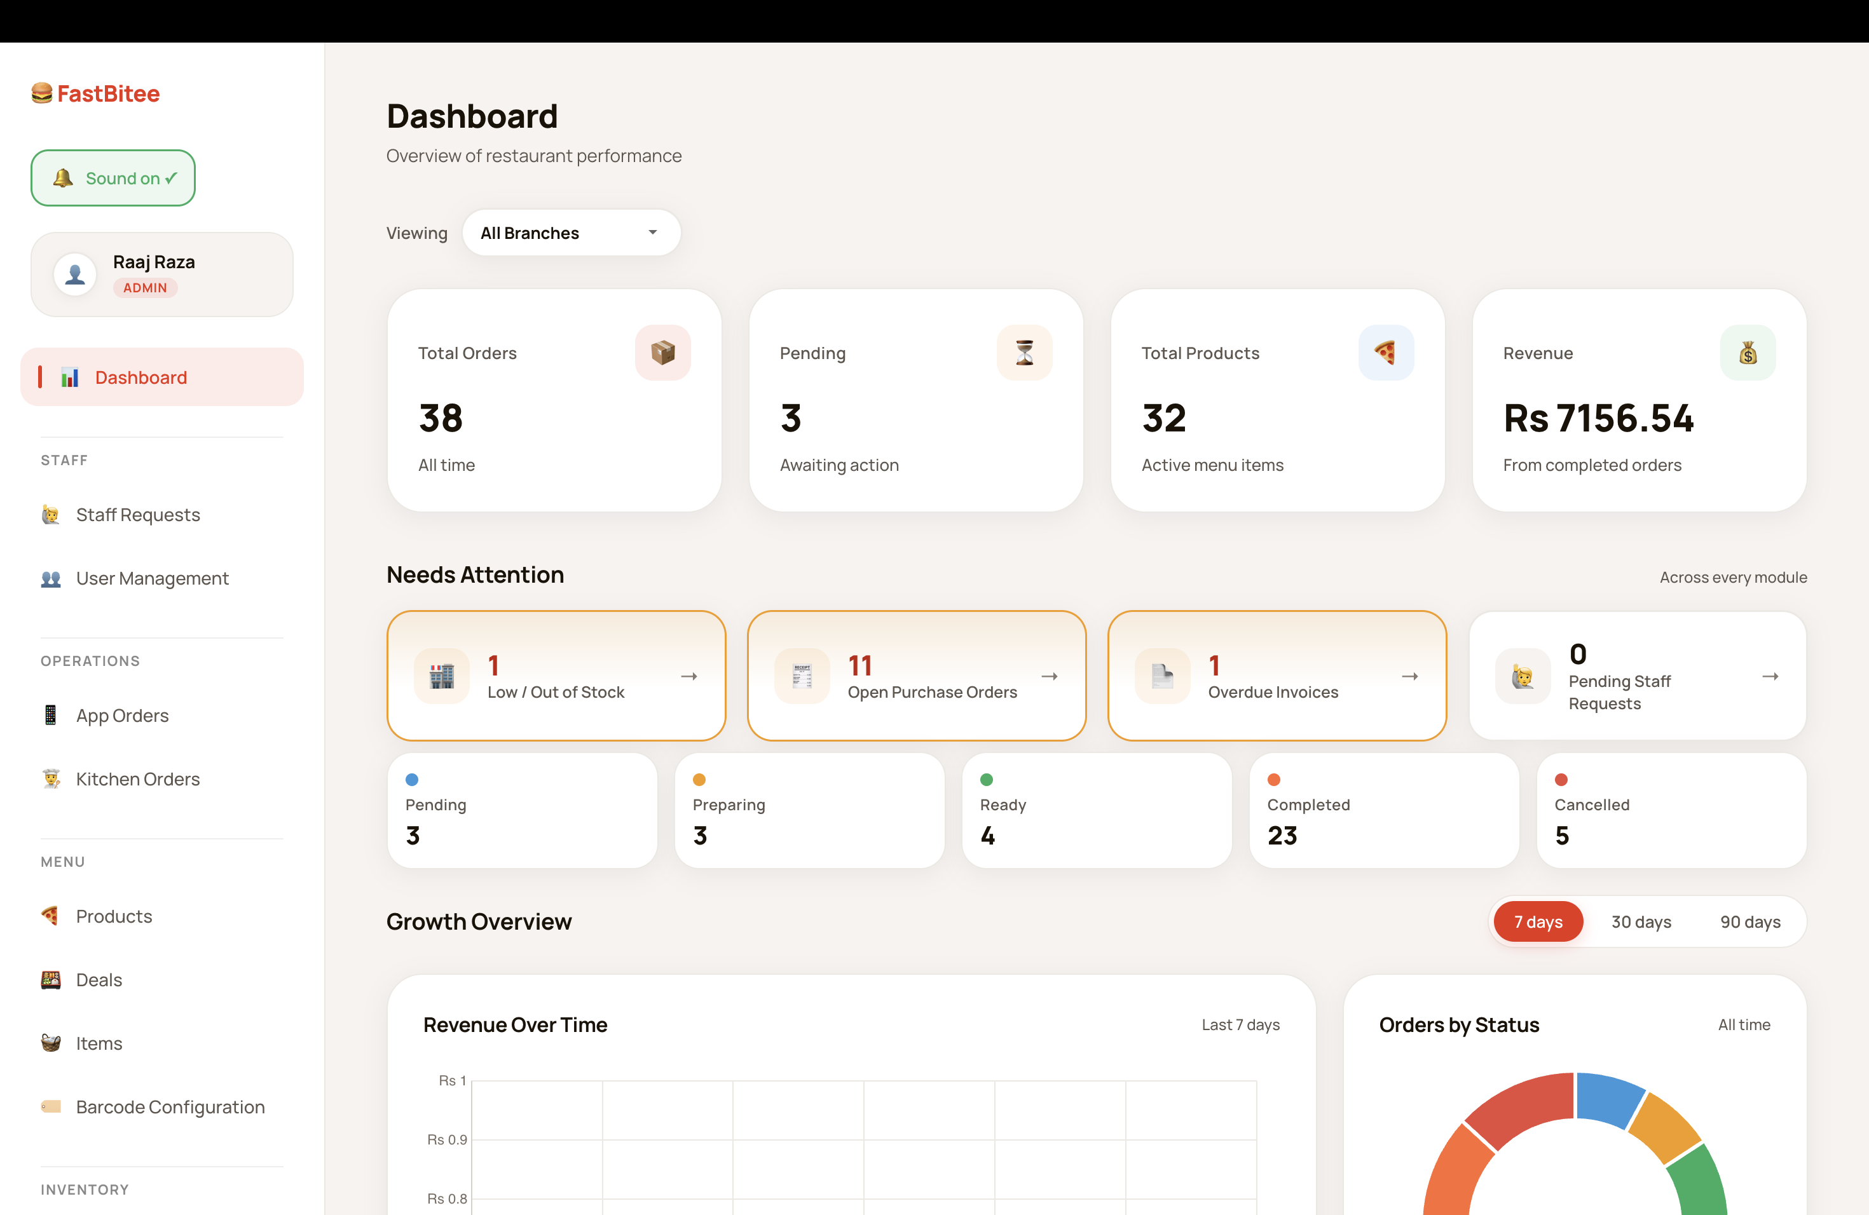Image resolution: width=1869 pixels, height=1215 pixels.
Task: Click the Dashboard bar chart icon
Action: 70,377
